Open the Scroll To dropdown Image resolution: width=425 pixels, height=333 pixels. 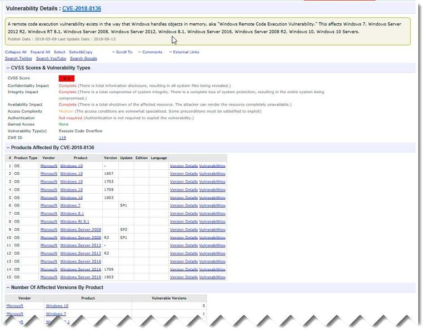(122, 52)
